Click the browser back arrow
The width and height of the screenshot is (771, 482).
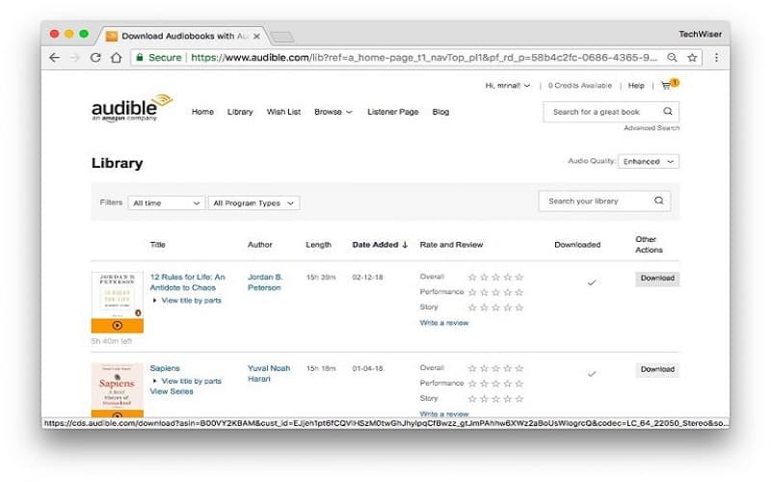click(x=55, y=58)
